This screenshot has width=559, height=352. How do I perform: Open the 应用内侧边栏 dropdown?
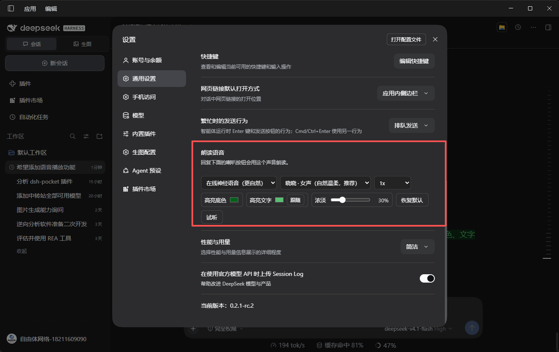pos(406,93)
